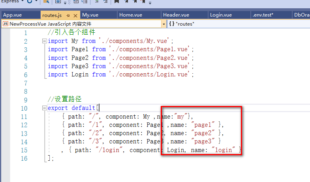Click the string './components/Page2.vue'
Viewport: 310px width, 182px height.
(150, 58)
